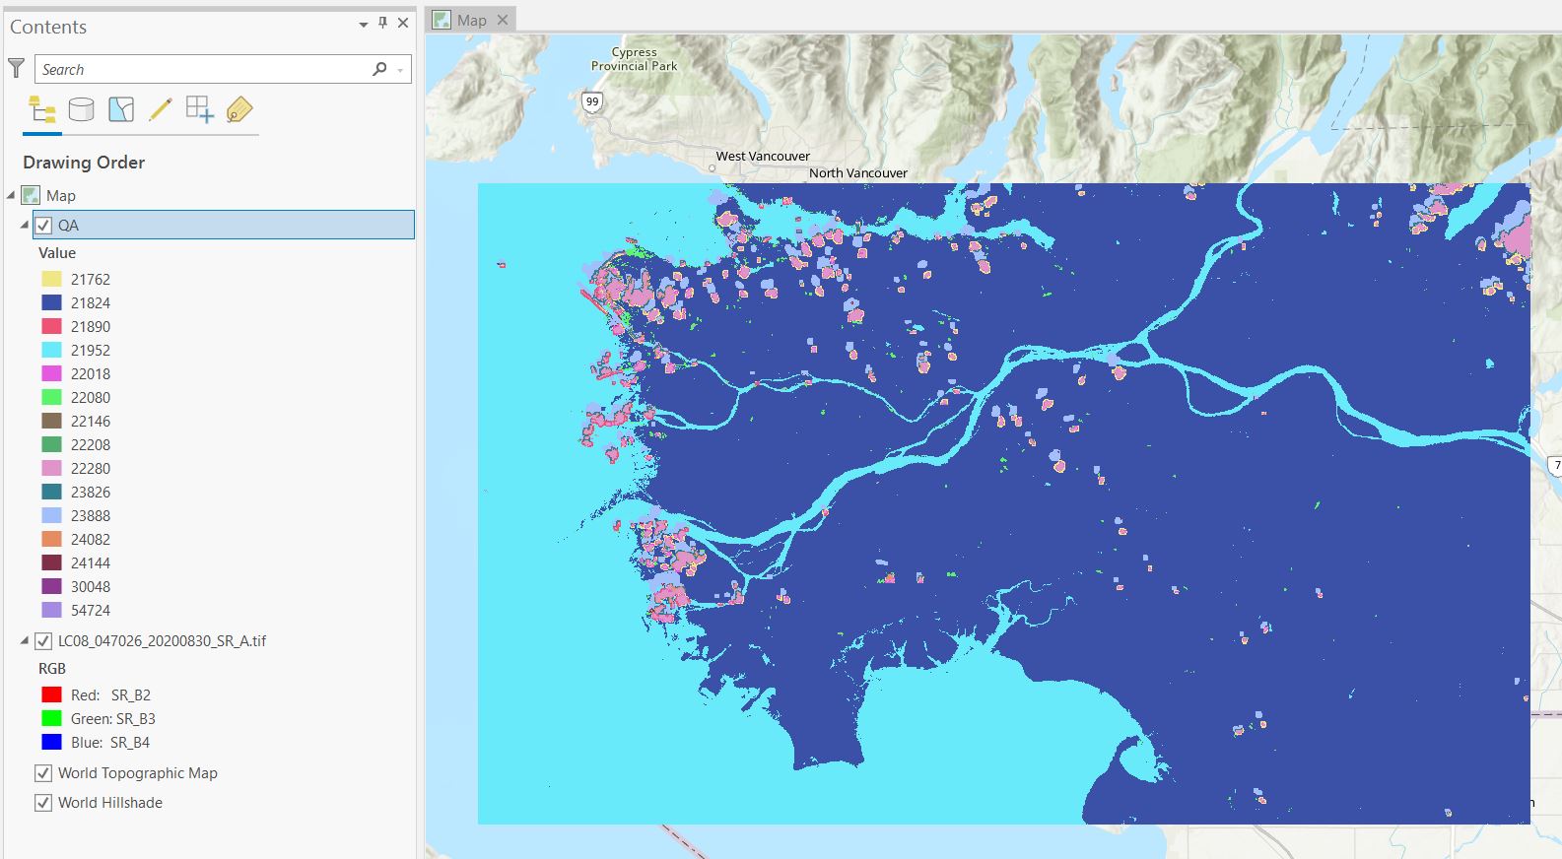Click the filter funnel icon
Viewport: 1562px width, 859px height.
pyautogui.click(x=16, y=68)
